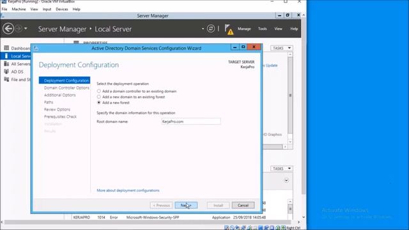This screenshot has width=409, height=230.
Task: Click the main pane scroll down arrow
Action: [304, 217]
